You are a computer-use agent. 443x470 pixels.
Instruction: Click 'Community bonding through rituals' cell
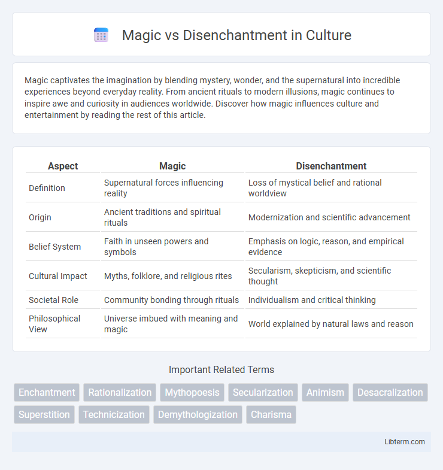pyautogui.click(x=172, y=300)
